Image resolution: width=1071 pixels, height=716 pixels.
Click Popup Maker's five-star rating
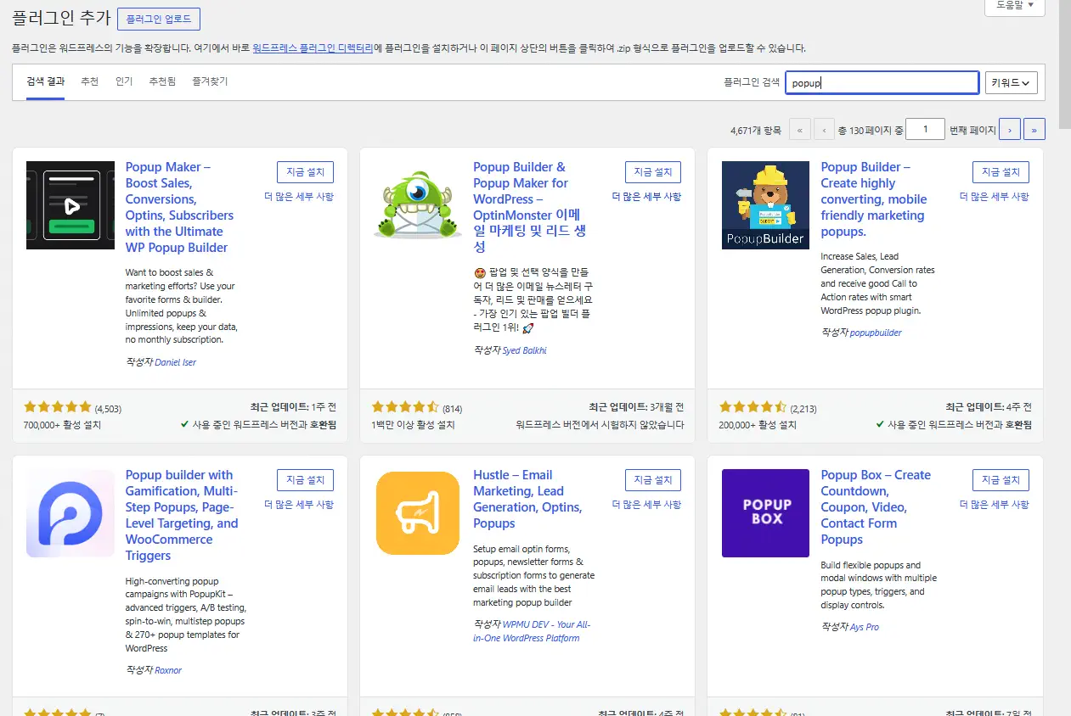(x=57, y=407)
